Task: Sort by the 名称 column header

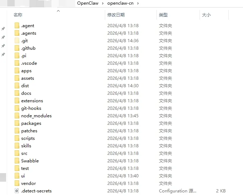Action: click(x=18, y=15)
